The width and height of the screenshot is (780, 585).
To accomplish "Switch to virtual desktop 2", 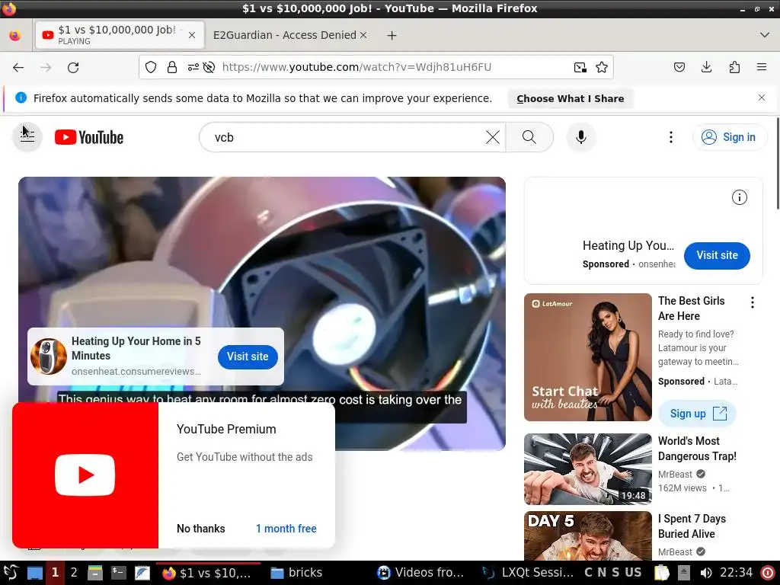I will (74, 573).
